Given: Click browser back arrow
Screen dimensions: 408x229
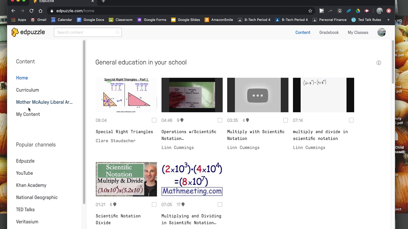Looking at the screenshot, I should pyautogui.click(x=13, y=11).
